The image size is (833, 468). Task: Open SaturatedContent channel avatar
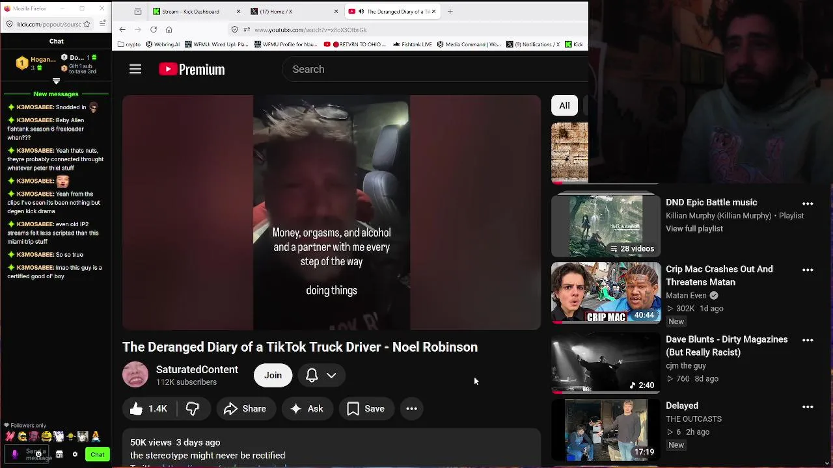135,374
